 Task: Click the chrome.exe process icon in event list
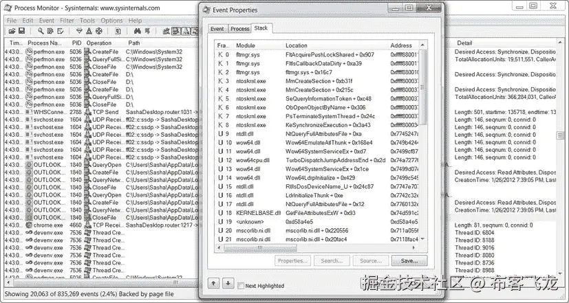(30, 225)
